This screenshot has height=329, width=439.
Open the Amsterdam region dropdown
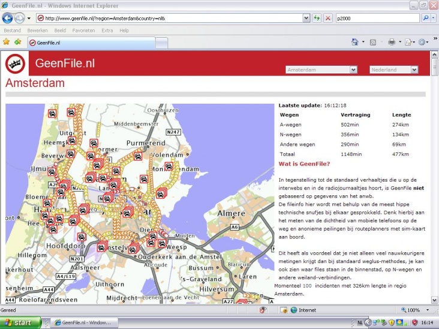click(x=321, y=70)
